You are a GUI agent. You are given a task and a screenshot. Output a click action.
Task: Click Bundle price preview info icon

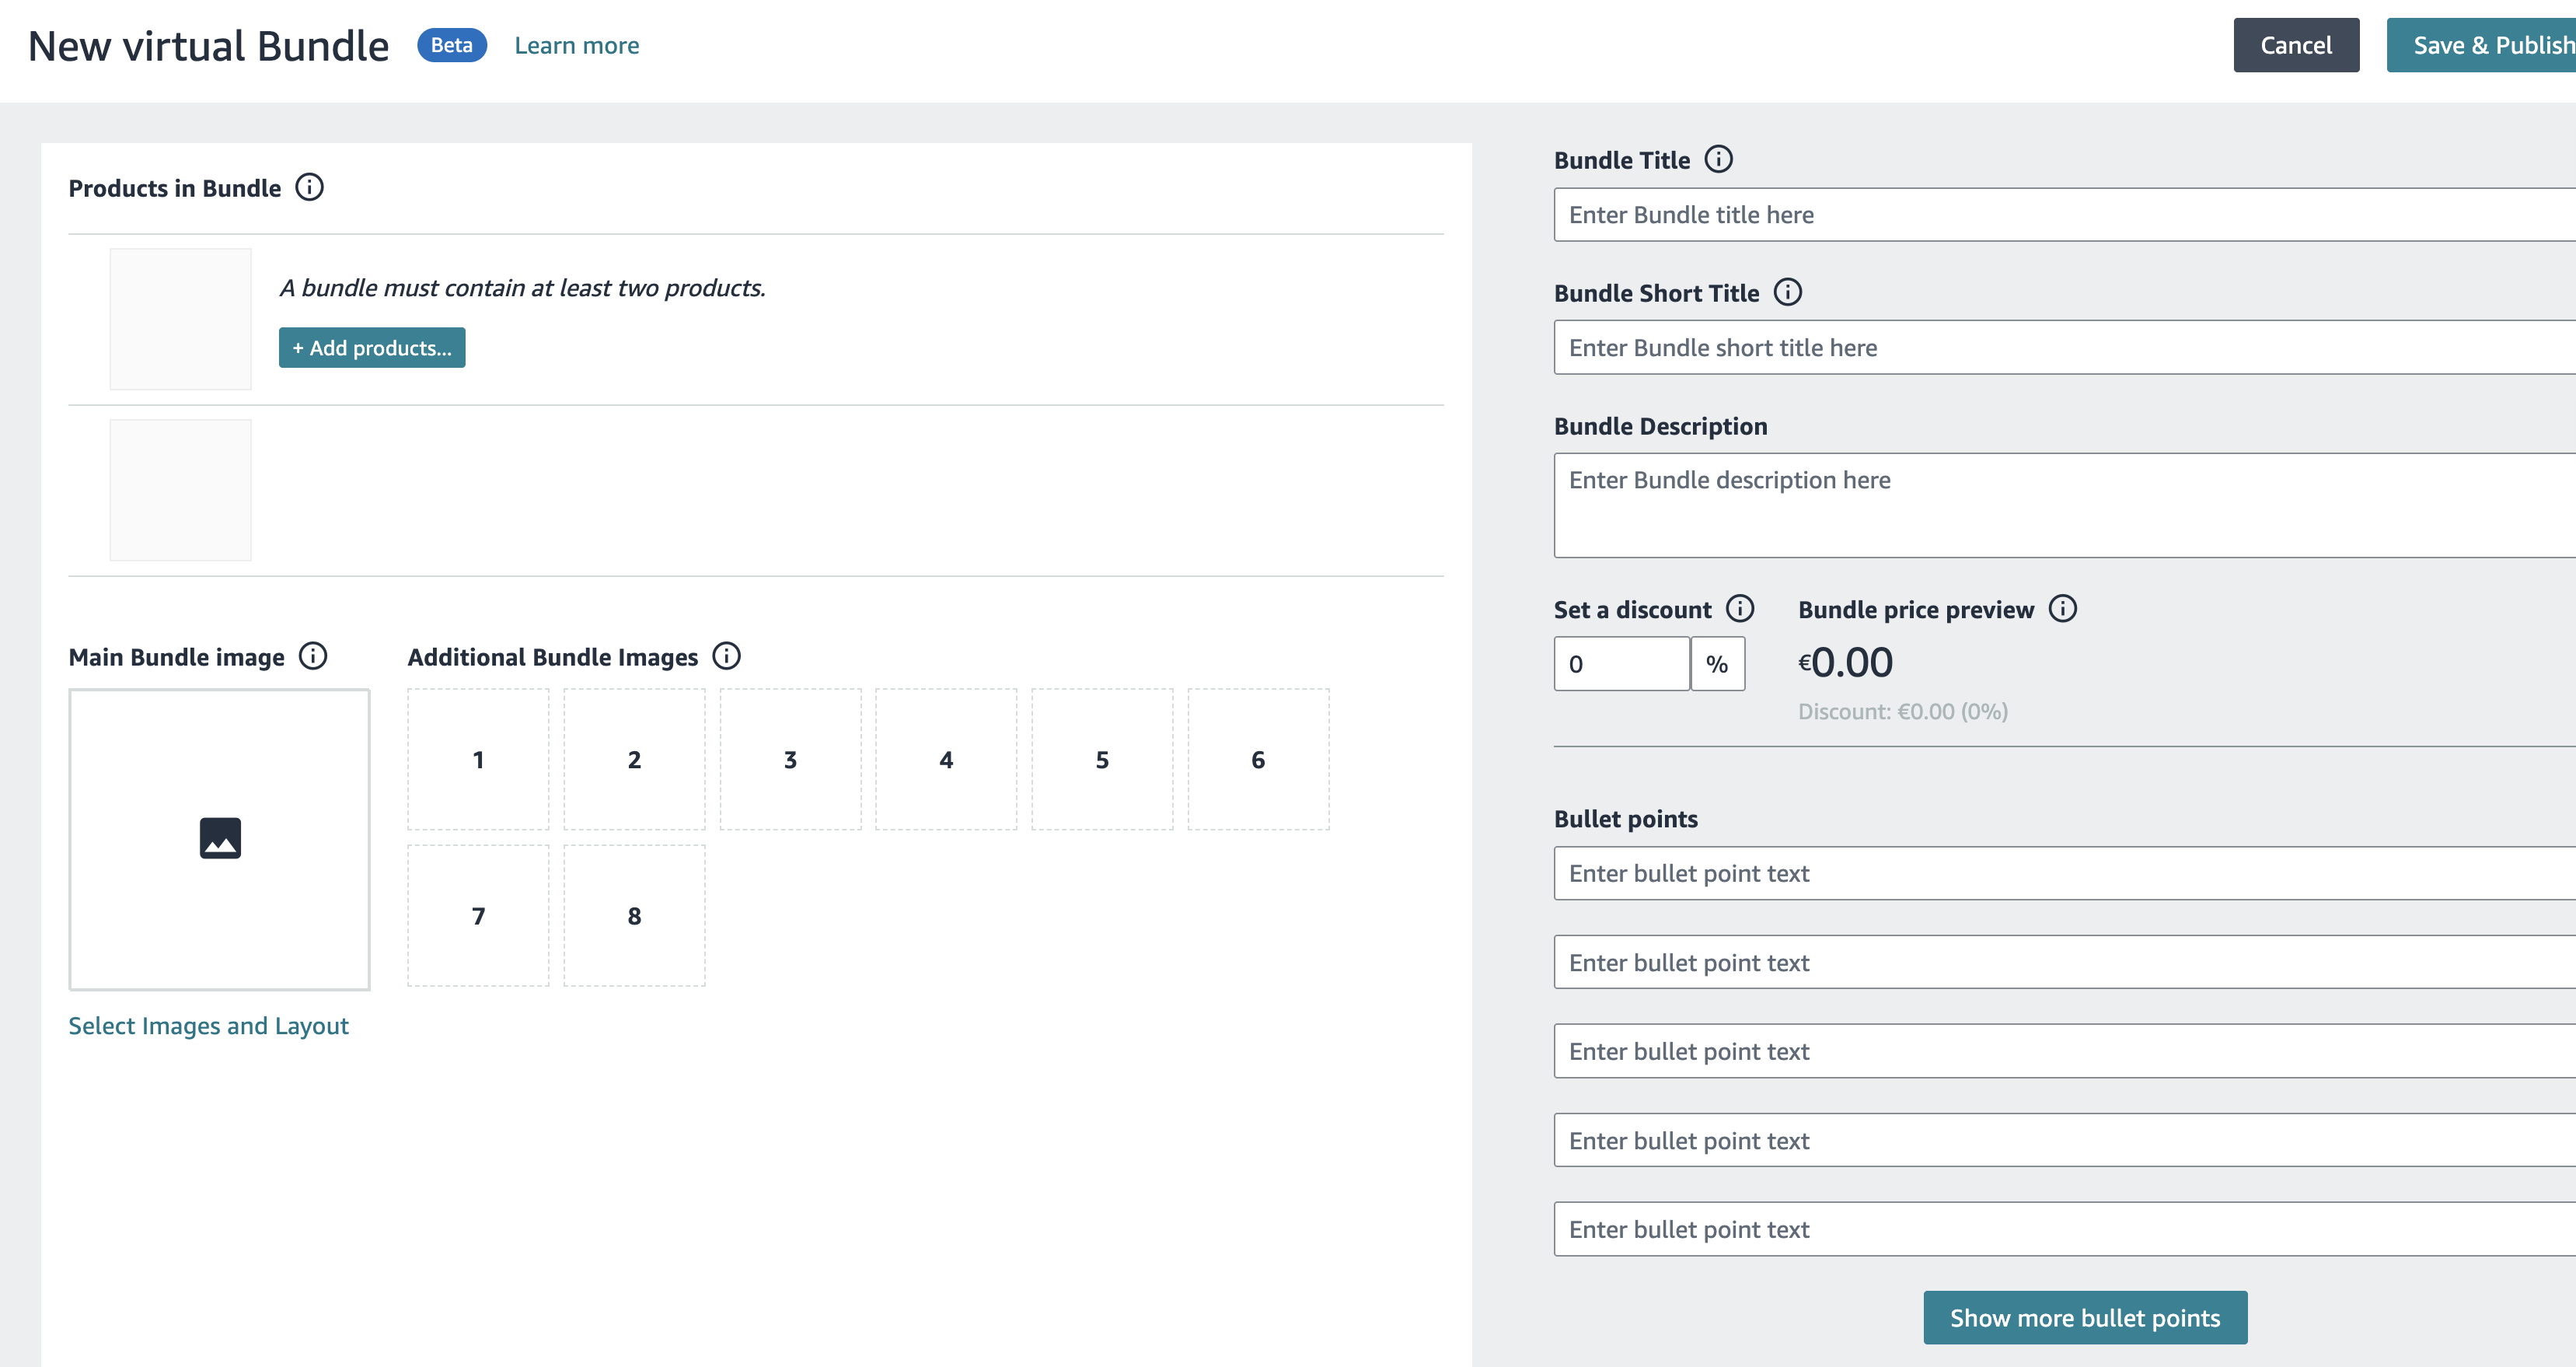tap(2063, 608)
